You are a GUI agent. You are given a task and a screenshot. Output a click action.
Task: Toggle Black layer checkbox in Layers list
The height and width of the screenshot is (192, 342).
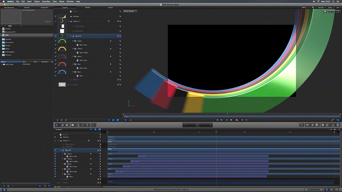56,56
